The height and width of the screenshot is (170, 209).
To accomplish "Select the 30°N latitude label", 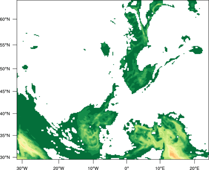I will click(x=5, y=157).
